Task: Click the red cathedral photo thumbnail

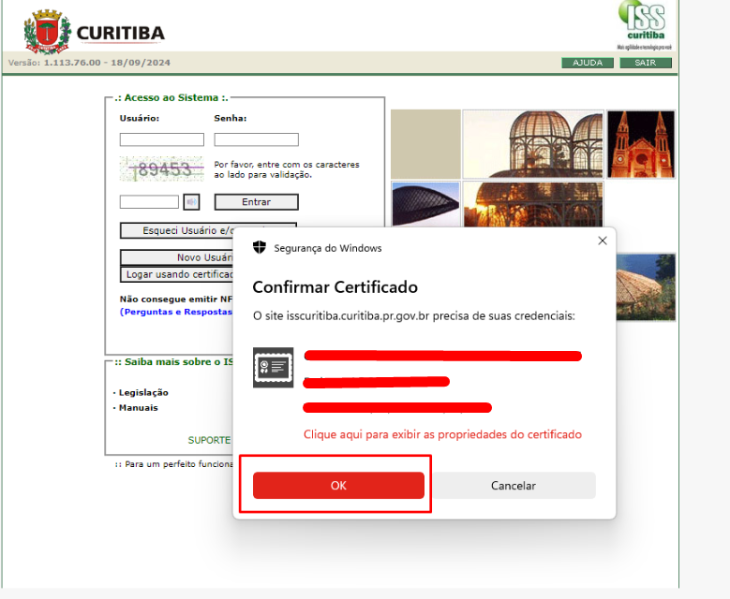Action: pyautogui.click(x=641, y=144)
